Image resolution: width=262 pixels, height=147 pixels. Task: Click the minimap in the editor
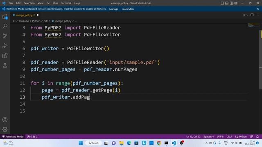click(x=253, y=25)
